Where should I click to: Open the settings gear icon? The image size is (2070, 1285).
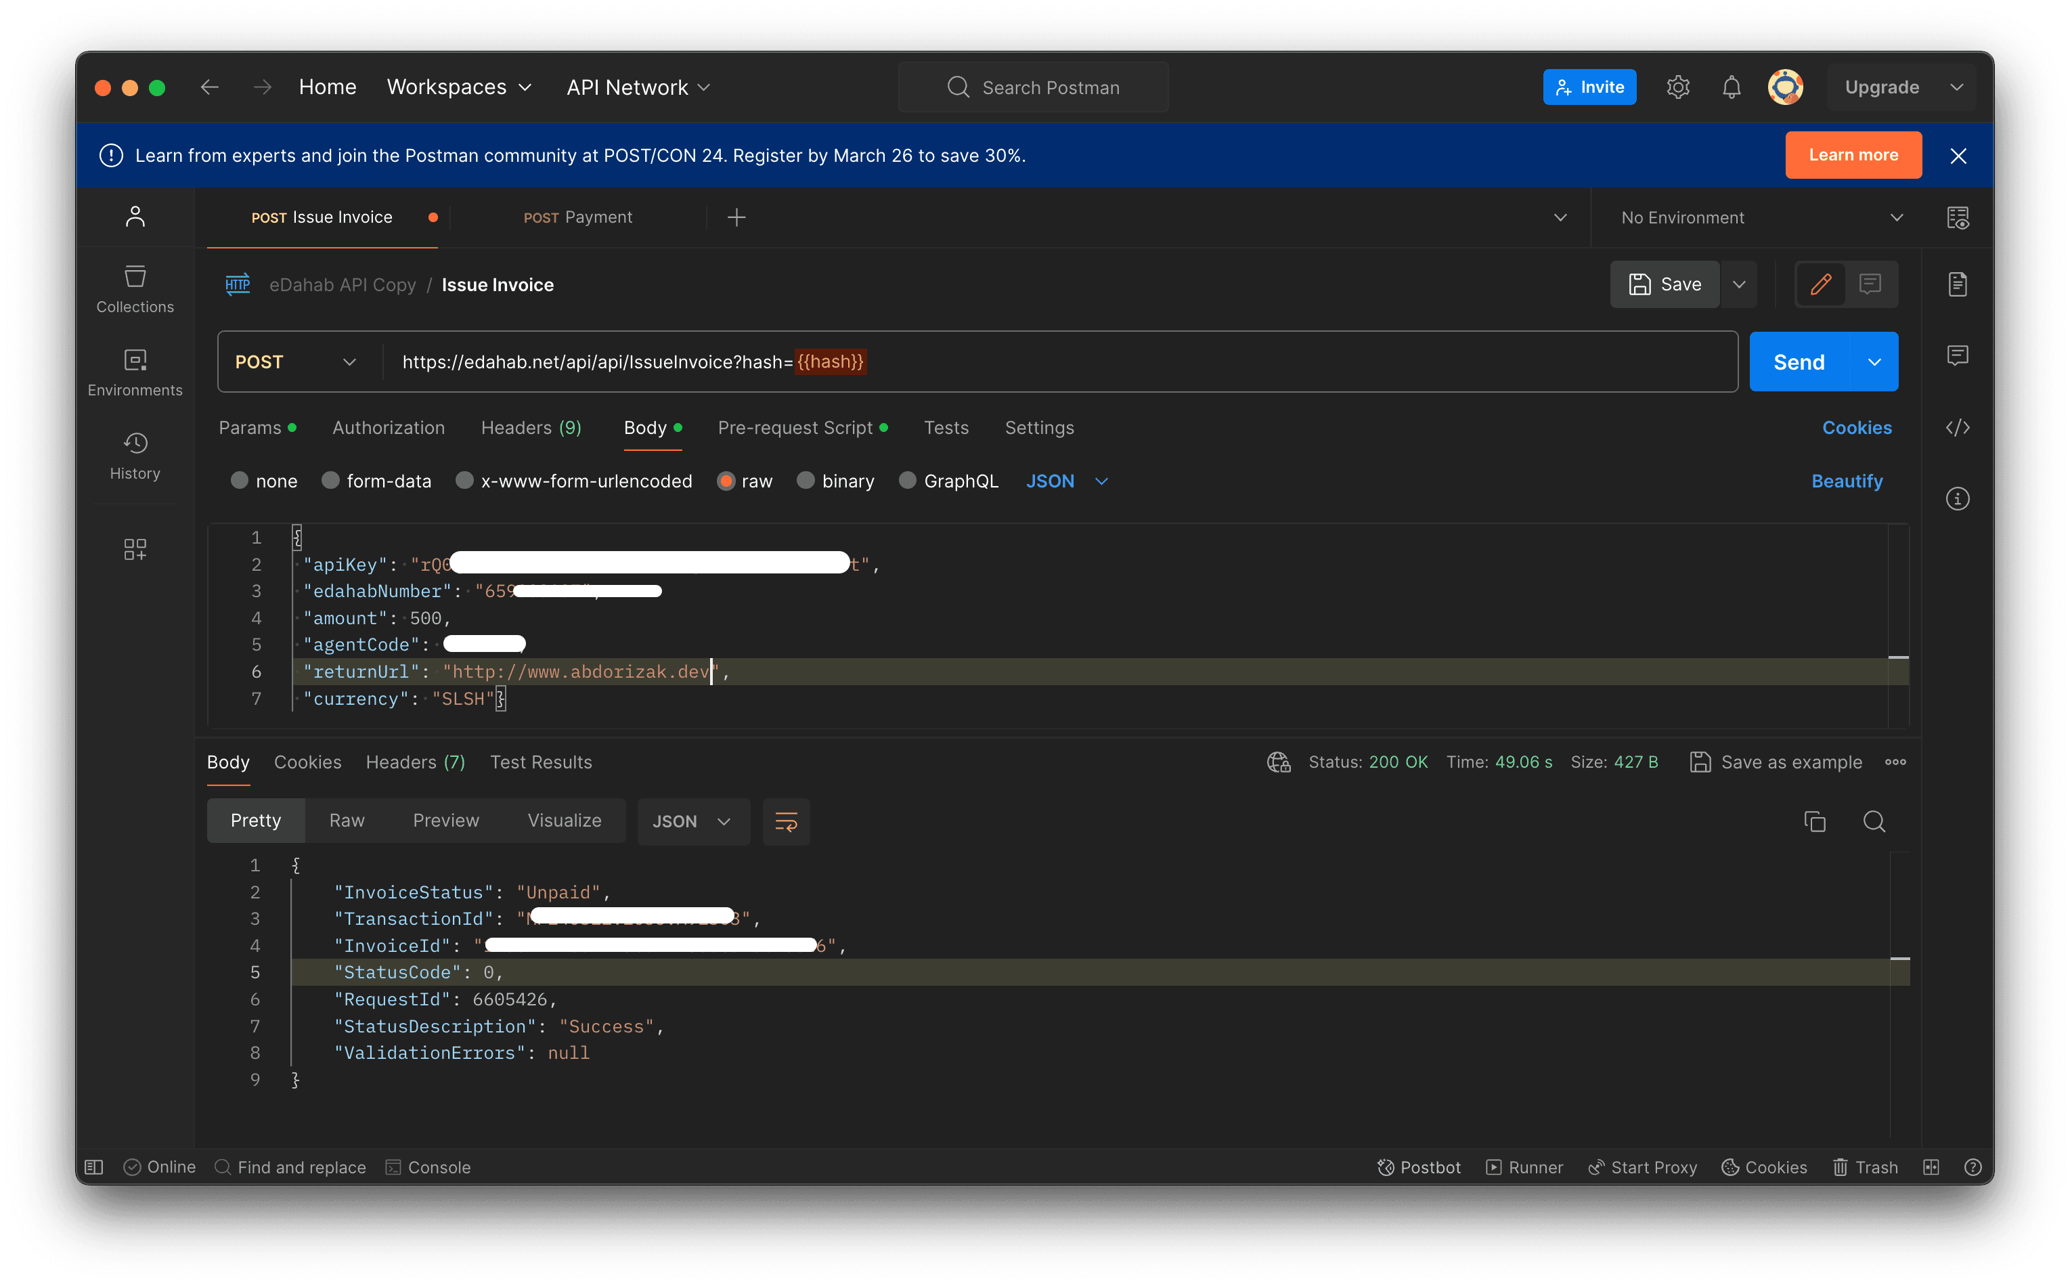click(x=1677, y=87)
